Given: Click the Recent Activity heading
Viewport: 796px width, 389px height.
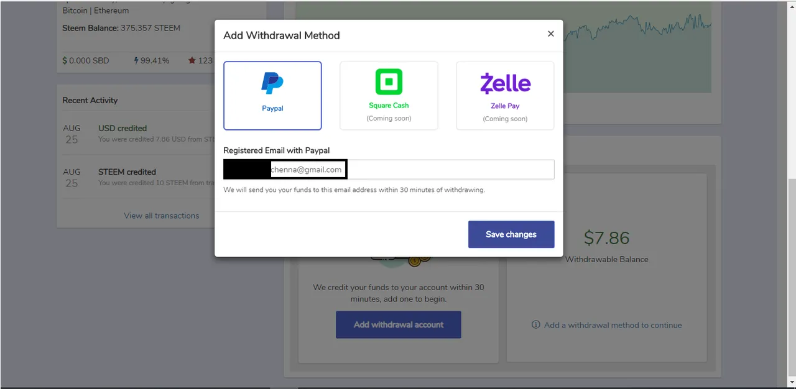Looking at the screenshot, I should [90, 100].
